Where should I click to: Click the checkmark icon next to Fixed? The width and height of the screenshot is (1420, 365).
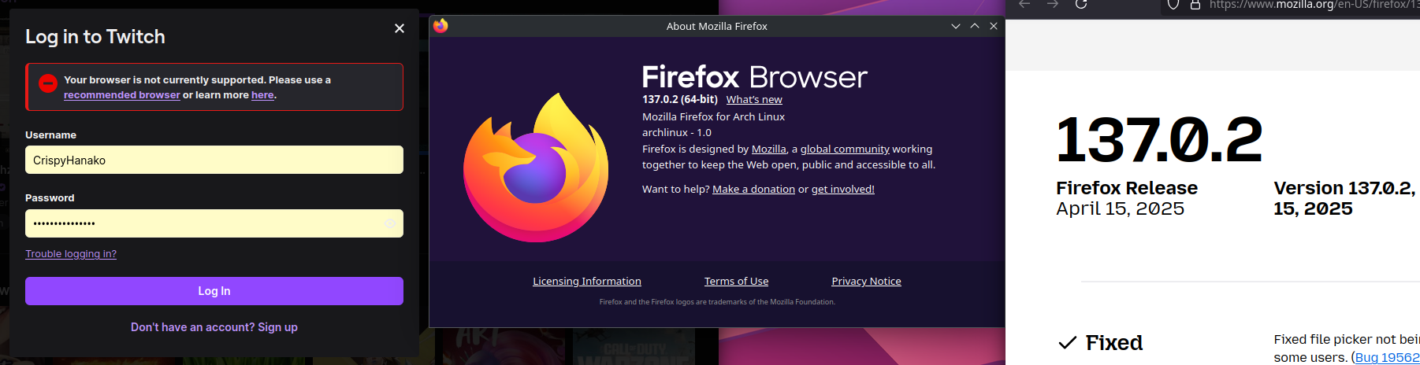click(x=1067, y=343)
